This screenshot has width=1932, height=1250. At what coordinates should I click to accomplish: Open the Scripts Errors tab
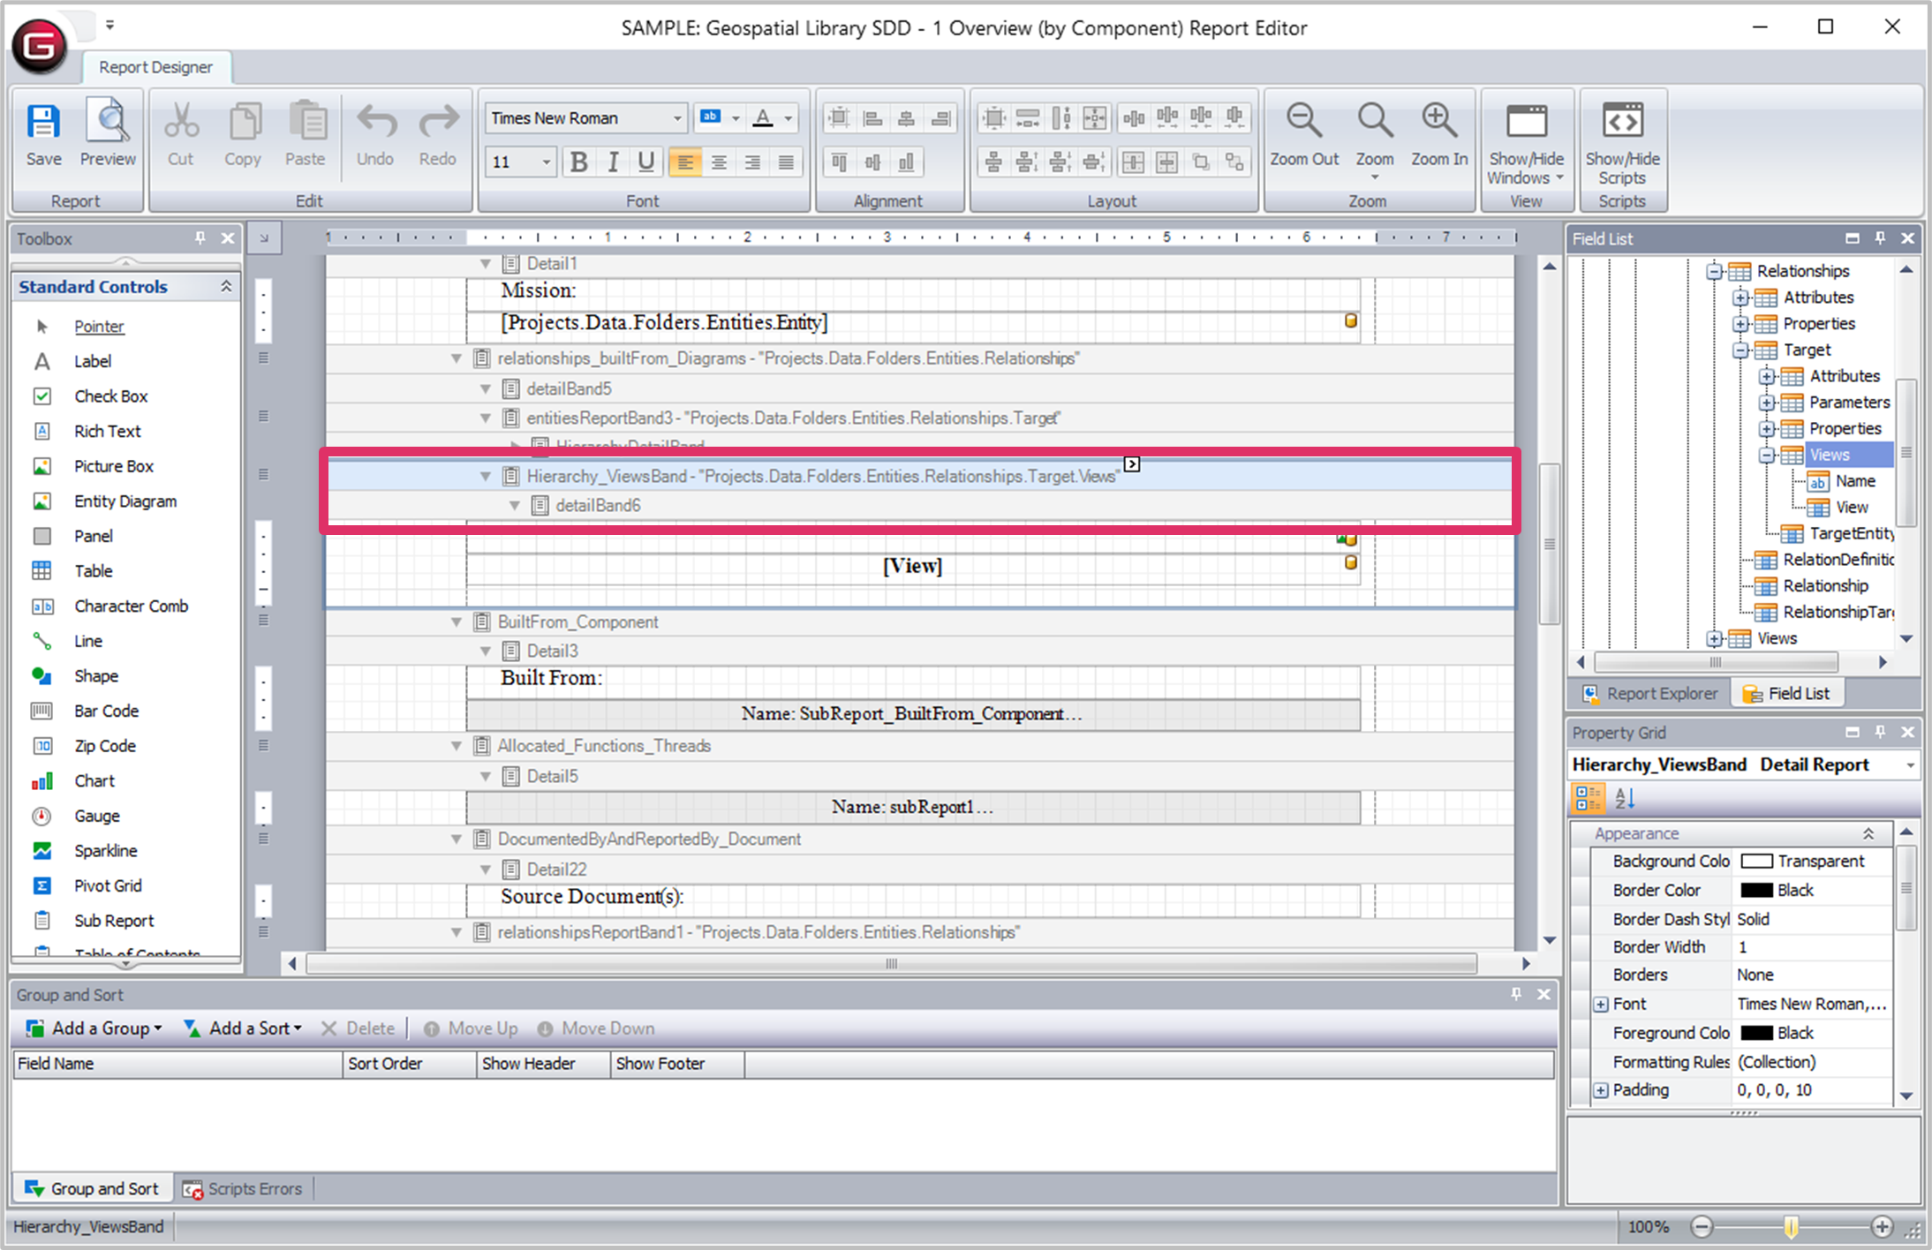click(x=243, y=1189)
